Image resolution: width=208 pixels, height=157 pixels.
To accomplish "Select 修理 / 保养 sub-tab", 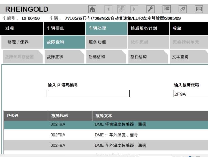I will pos(22,42).
